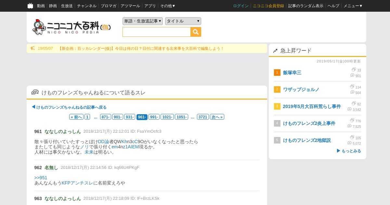390x205 pixels.
Task: Open trending word 飯塚幸三
Action: point(292,73)
